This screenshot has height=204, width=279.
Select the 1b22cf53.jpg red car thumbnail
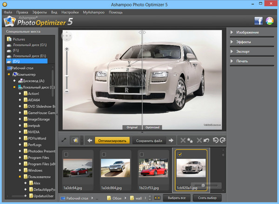[153, 168]
